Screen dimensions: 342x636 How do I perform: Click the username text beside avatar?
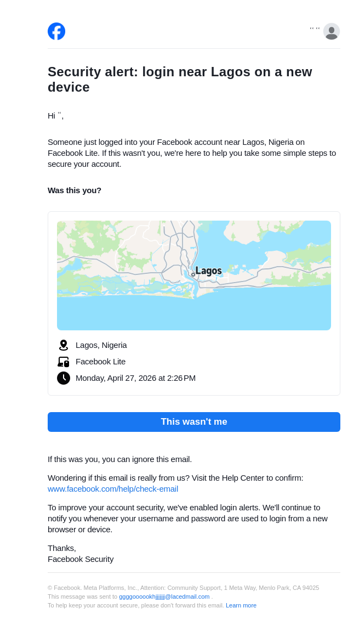(x=315, y=29)
